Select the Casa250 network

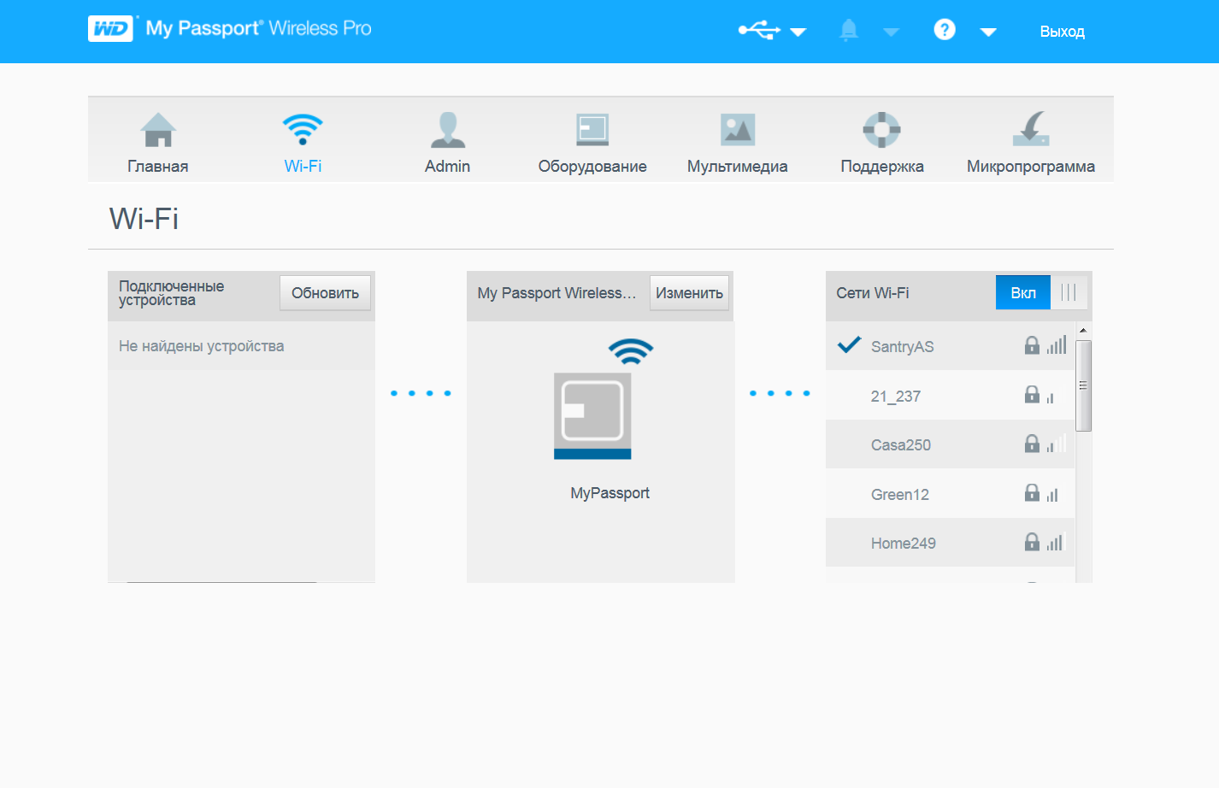click(950, 444)
